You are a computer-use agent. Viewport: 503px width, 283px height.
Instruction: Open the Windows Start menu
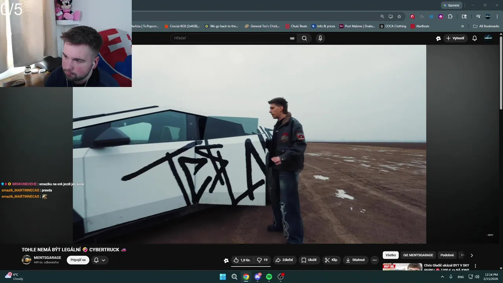pos(223,277)
